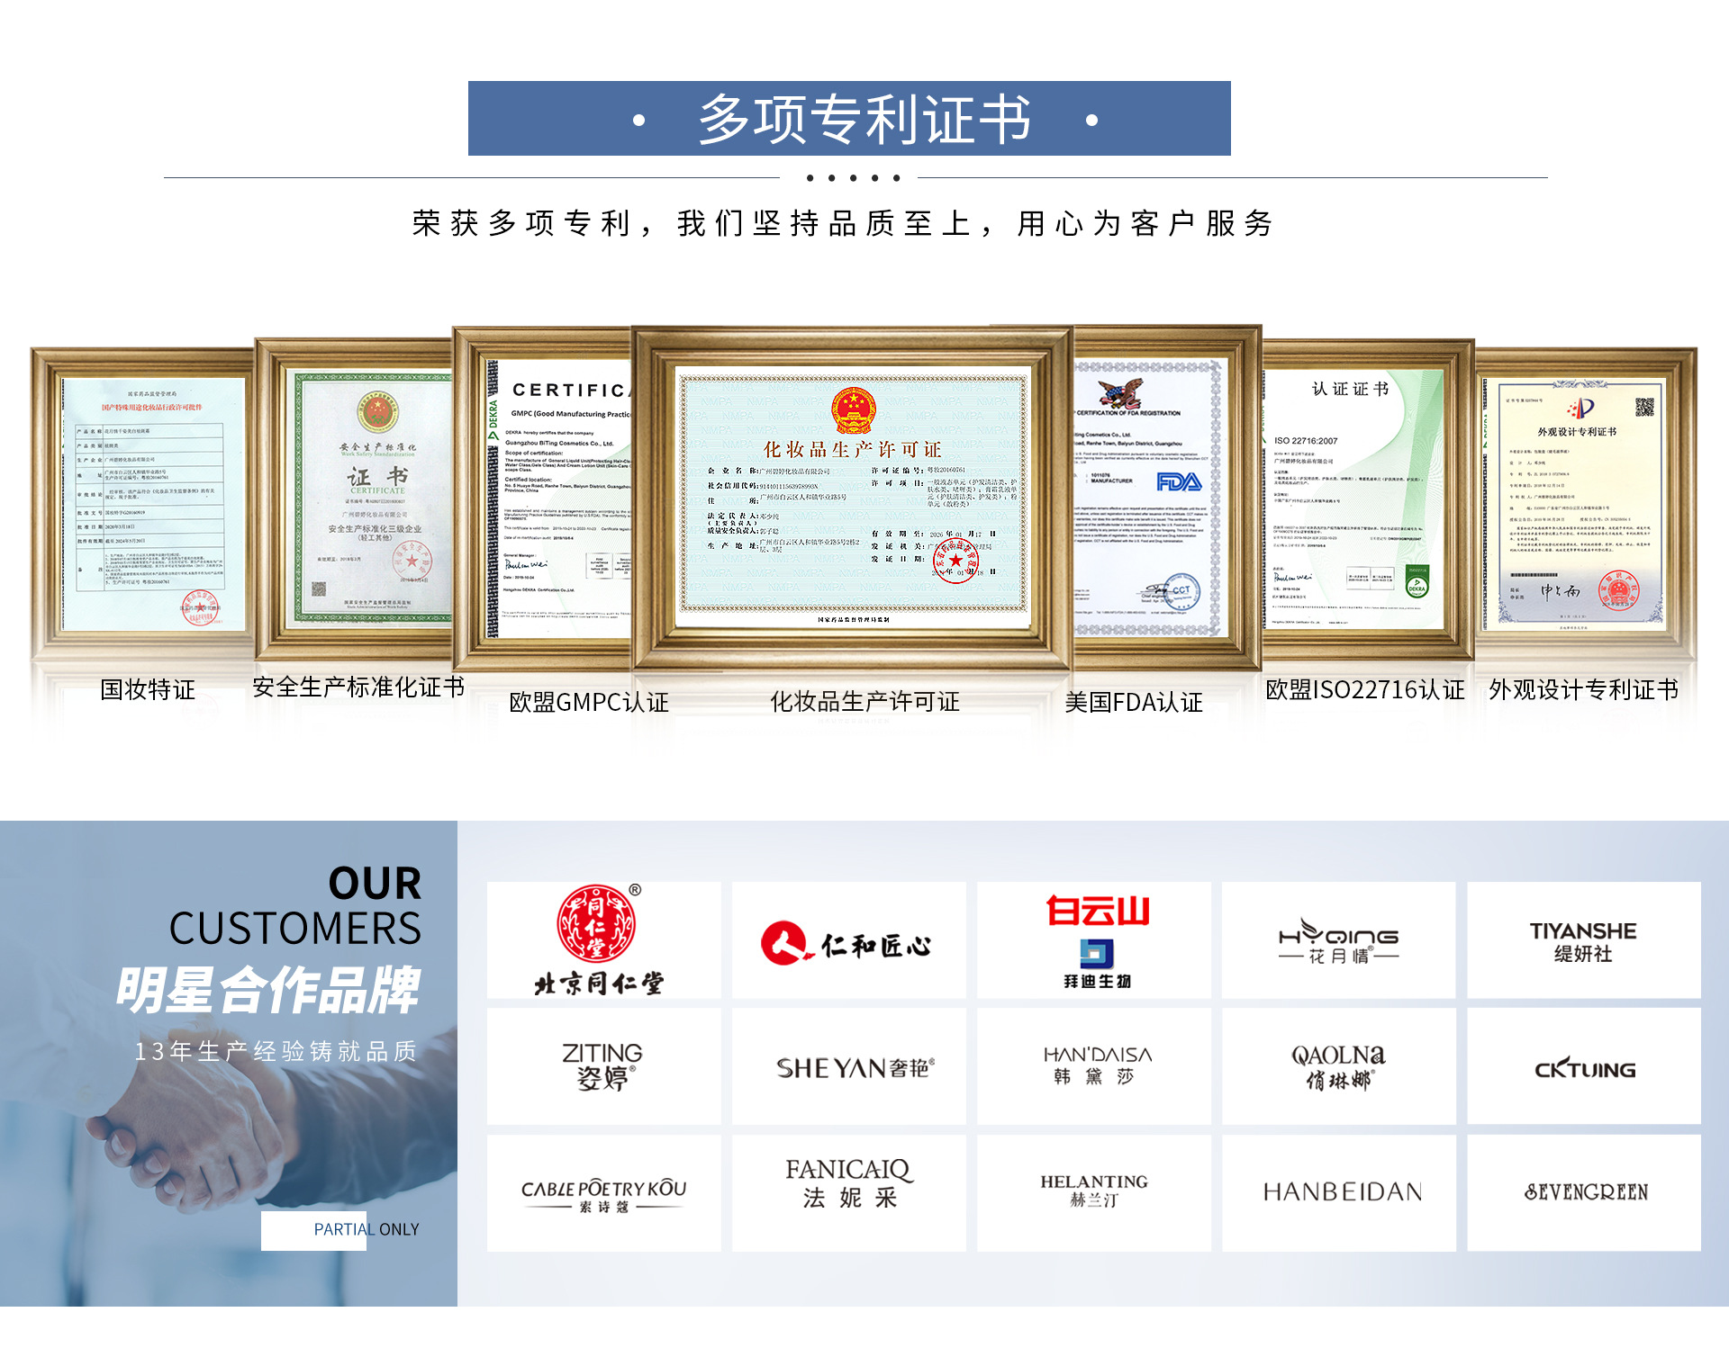The width and height of the screenshot is (1729, 1357).
Task: Click the QAOLNA 俏琳娜 logo
Action: point(1338,1066)
